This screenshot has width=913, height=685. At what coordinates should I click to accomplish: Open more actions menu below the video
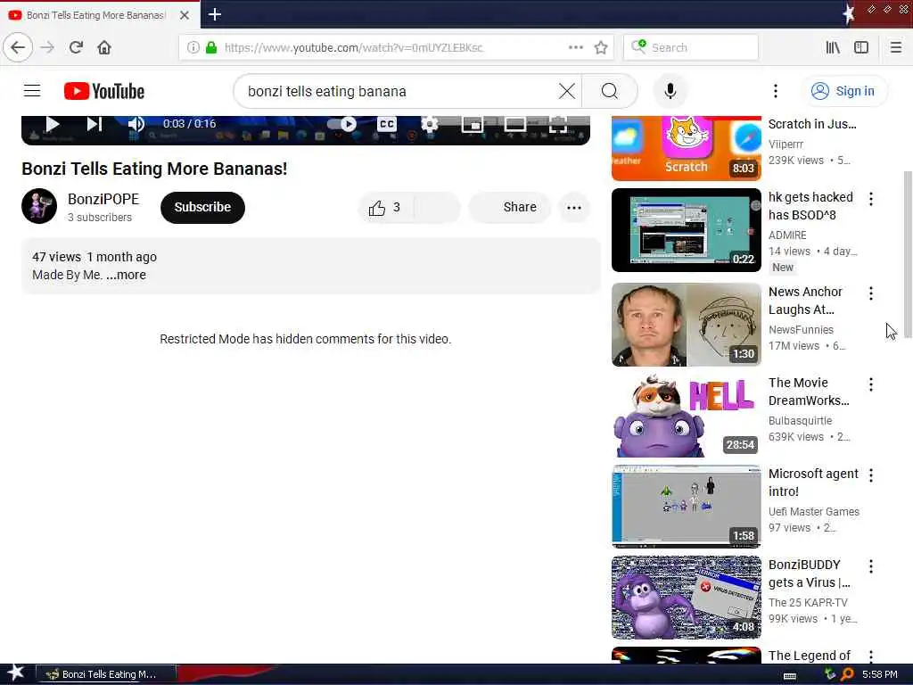click(x=574, y=207)
